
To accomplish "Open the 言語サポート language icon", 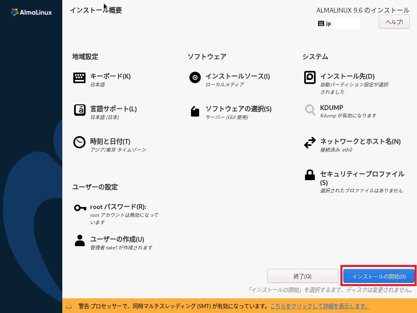I will (x=79, y=110).
